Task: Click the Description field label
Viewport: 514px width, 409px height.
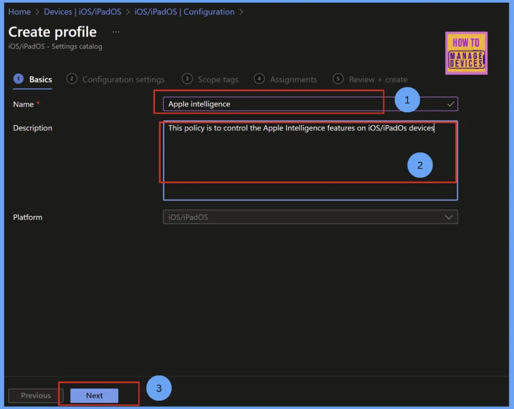Action: [33, 128]
